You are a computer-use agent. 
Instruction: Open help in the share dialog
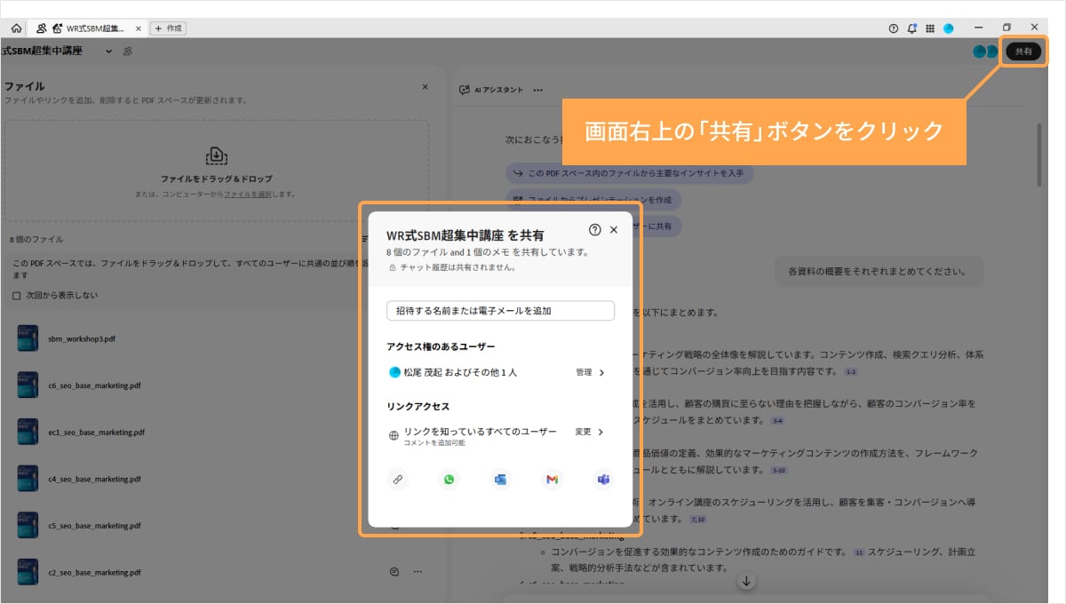(595, 229)
